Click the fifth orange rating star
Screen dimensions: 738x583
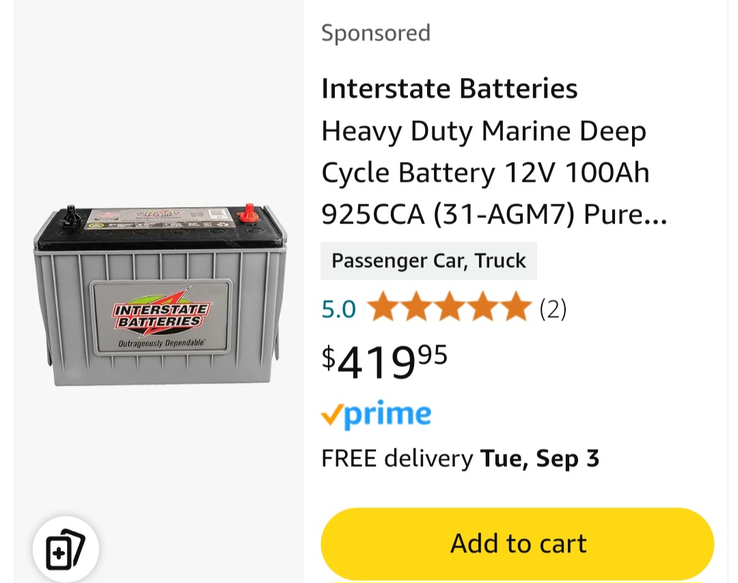(x=515, y=309)
